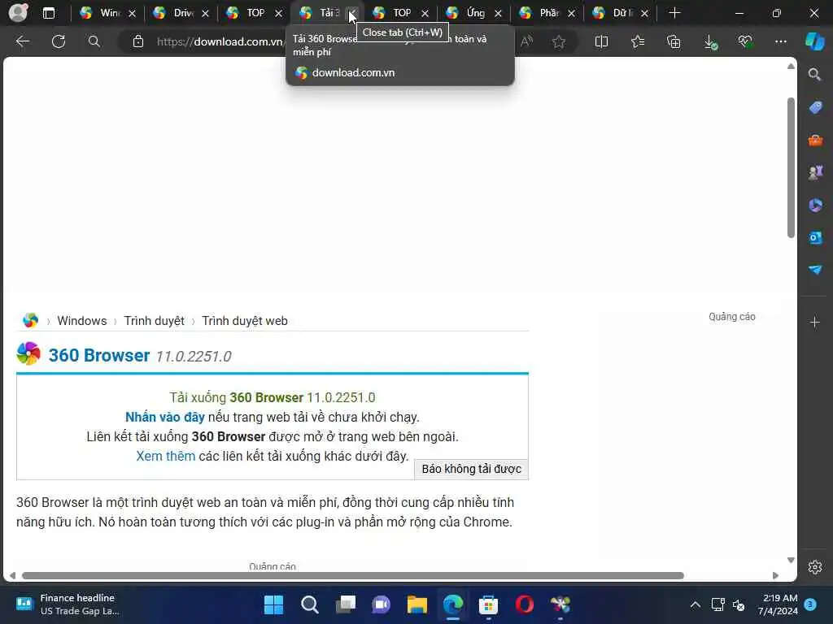Open sidebar Tools briefcase icon
833x624 pixels.
click(x=815, y=140)
